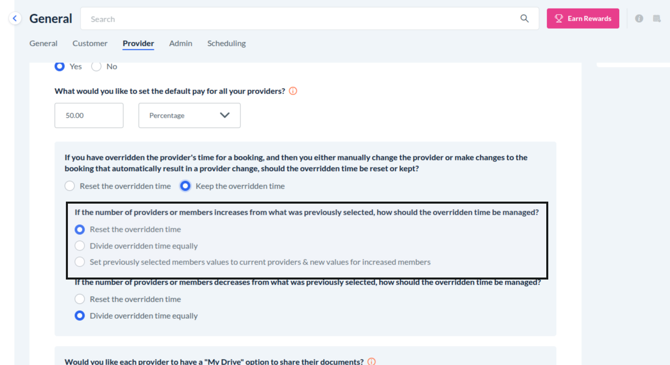Switch to the Admin tab
Viewport: 670px width, 365px height.
[181, 43]
